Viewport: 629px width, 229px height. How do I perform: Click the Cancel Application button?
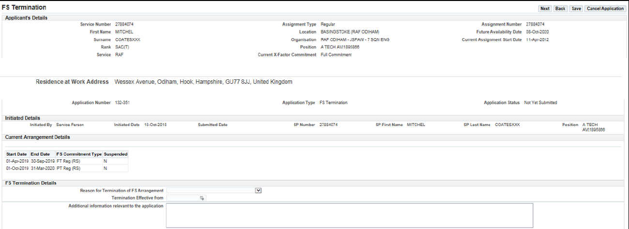point(605,9)
